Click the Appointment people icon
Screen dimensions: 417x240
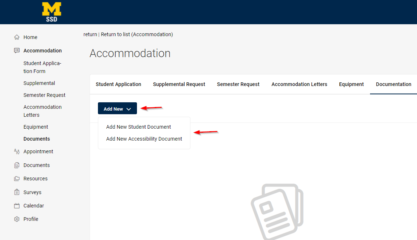click(17, 151)
